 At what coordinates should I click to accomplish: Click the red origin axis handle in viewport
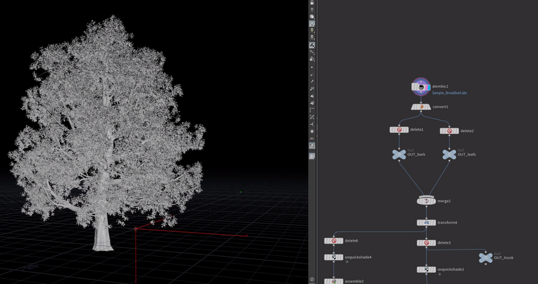click(136, 228)
